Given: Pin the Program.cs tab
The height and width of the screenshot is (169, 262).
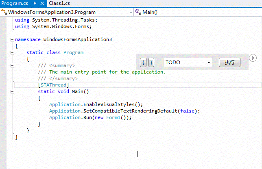Looking at the screenshot, I should point(35,3).
